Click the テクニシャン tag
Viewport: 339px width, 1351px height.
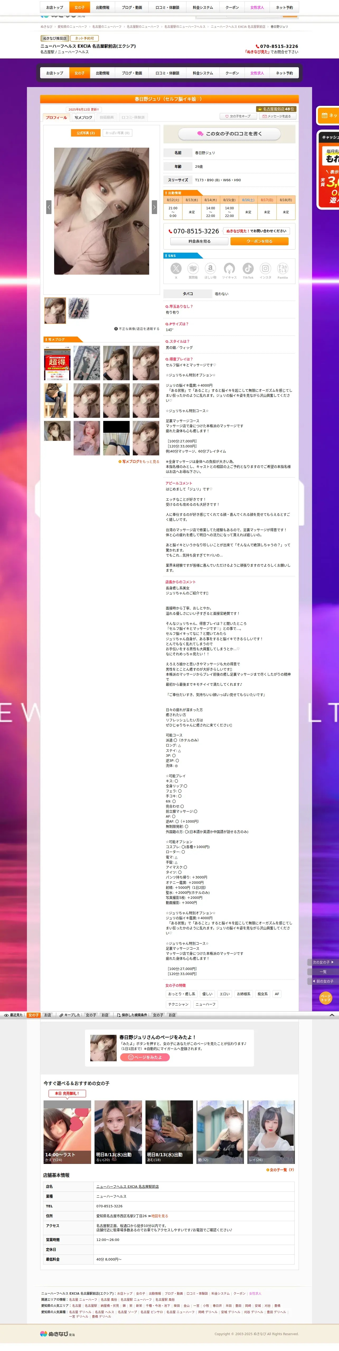[x=178, y=1004]
